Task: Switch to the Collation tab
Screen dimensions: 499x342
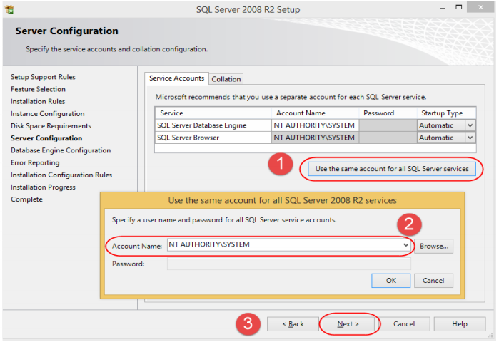Action: [226, 79]
